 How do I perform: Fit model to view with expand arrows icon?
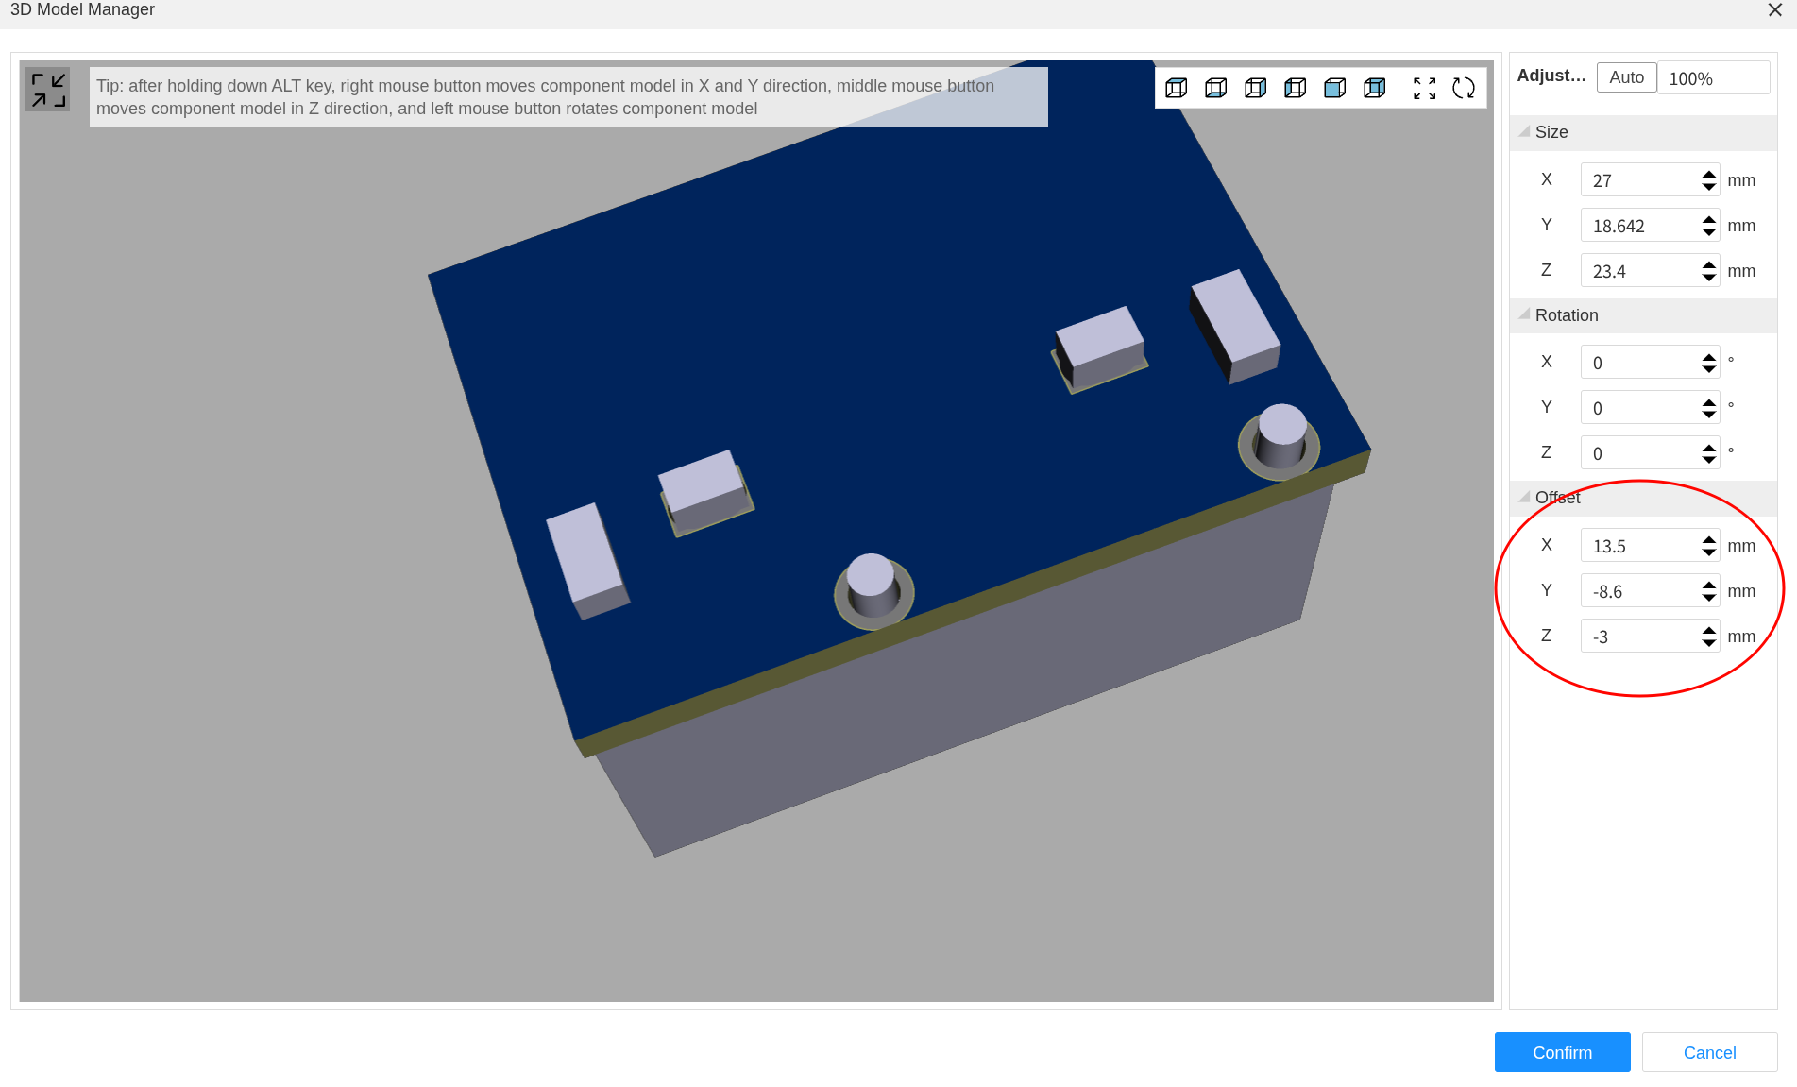(x=1424, y=88)
